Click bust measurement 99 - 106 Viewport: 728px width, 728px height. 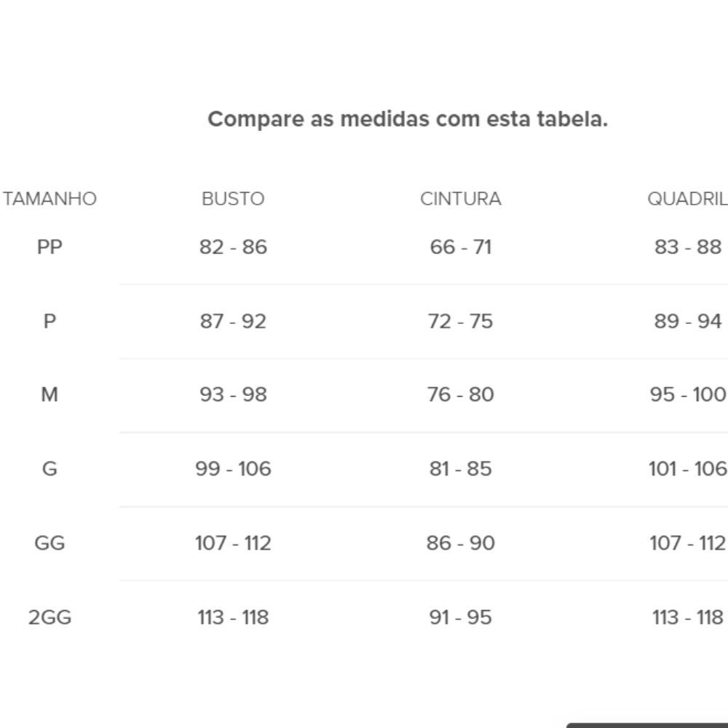233,469
